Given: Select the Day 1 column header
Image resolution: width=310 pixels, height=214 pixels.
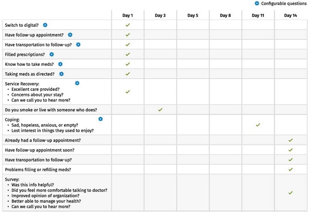Looking at the screenshot, I should pyautogui.click(x=128, y=15).
